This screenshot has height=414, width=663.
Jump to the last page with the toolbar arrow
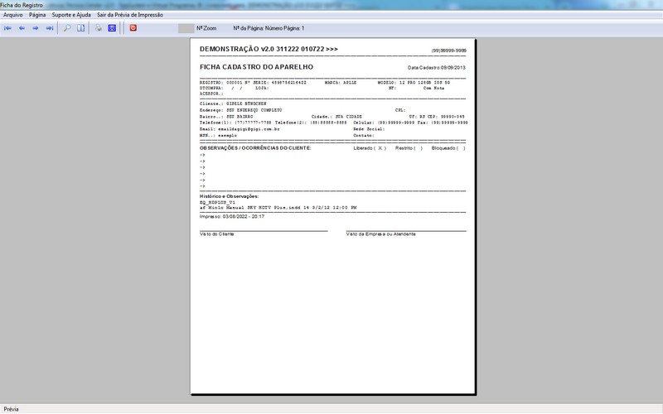[50, 28]
